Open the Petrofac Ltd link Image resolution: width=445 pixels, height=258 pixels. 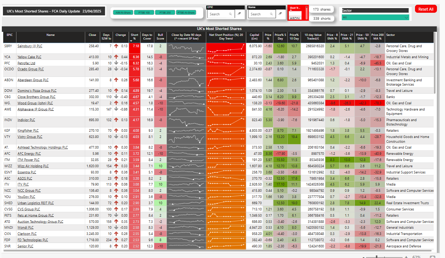coord(26,63)
